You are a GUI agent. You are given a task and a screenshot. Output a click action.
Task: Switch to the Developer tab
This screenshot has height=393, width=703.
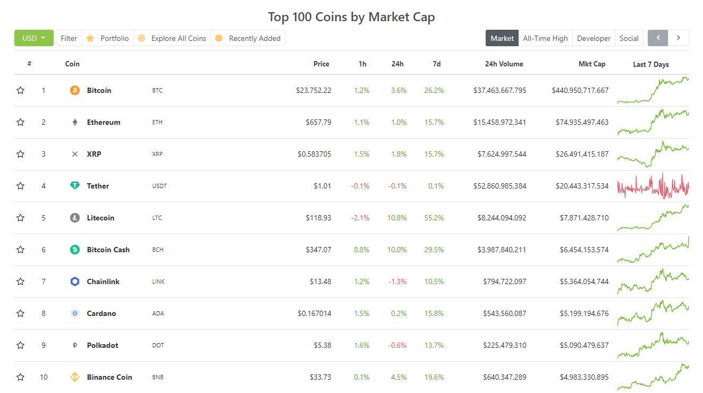594,38
